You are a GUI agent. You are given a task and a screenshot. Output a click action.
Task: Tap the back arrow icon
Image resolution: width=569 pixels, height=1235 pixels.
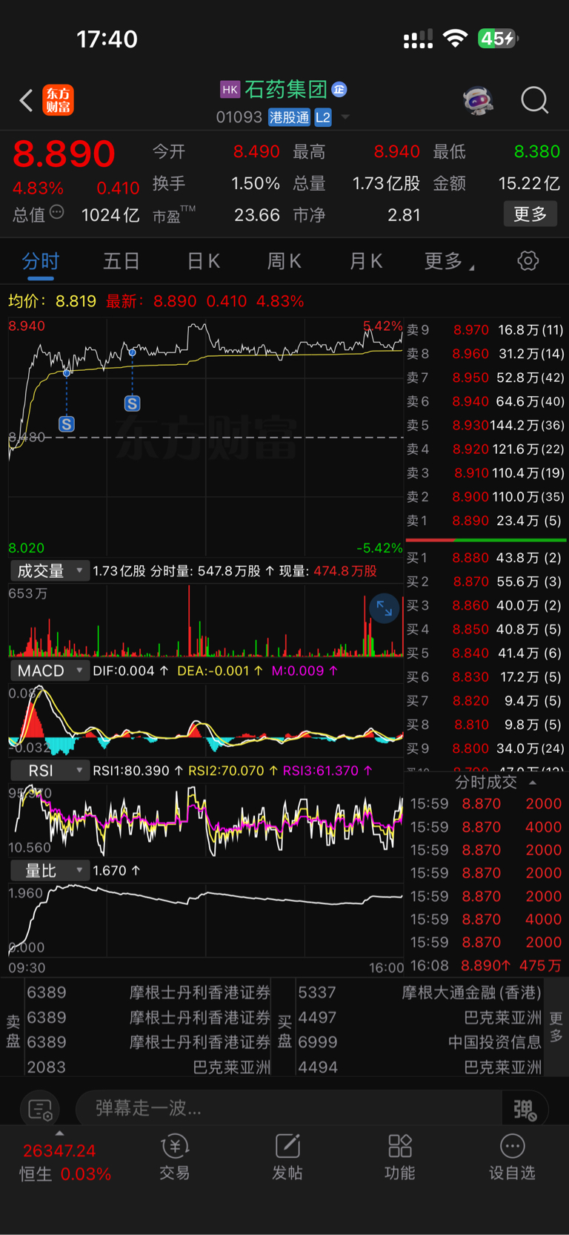[x=27, y=100]
